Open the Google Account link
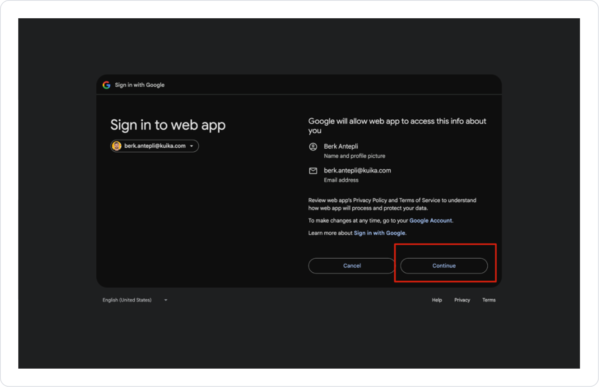 pos(431,220)
